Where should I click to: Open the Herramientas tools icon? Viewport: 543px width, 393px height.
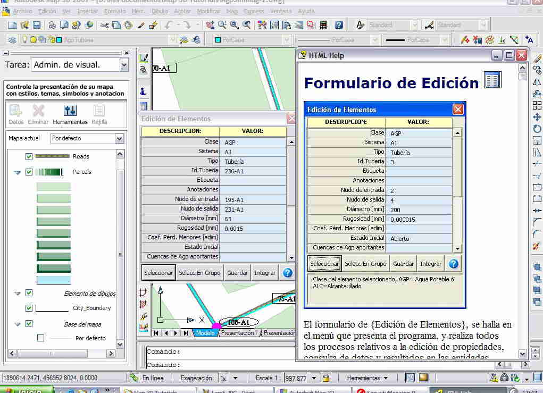(70, 111)
